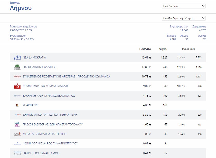Click the ΜέΡΑ25 party logo

click(x=17, y=134)
